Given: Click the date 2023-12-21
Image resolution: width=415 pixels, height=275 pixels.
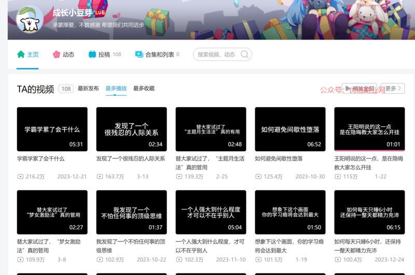Looking at the screenshot, I should coord(72,176).
